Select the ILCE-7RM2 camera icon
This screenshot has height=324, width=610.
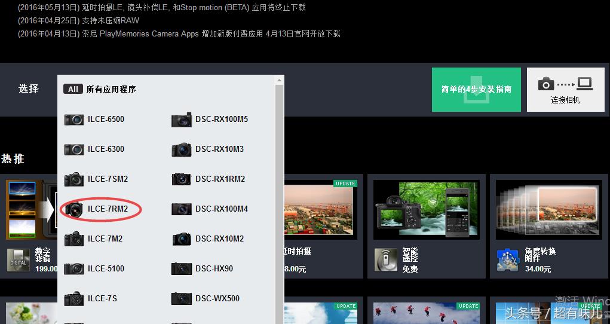coord(74,209)
